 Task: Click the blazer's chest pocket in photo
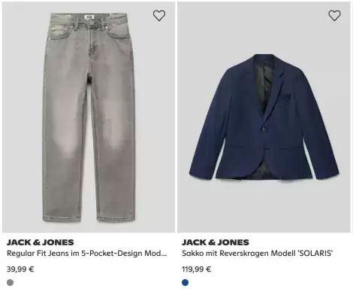click(x=285, y=97)
